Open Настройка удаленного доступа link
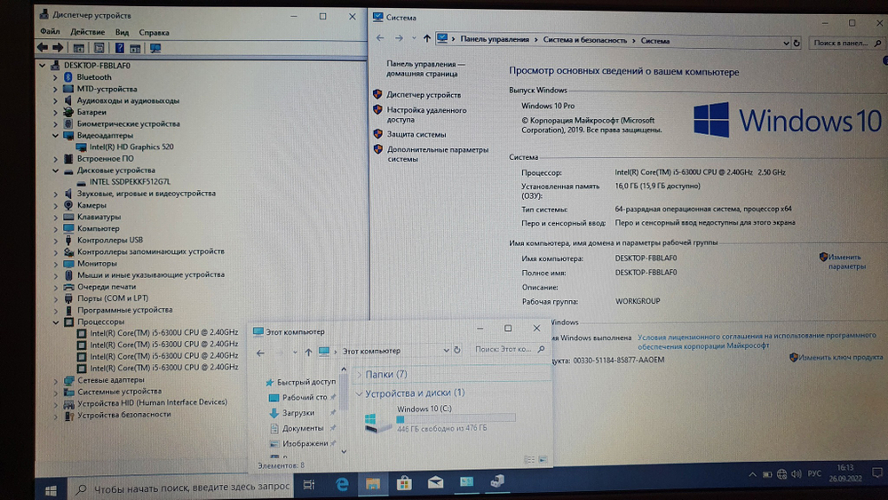The image size is (888, 500). (x=426, y=115)
